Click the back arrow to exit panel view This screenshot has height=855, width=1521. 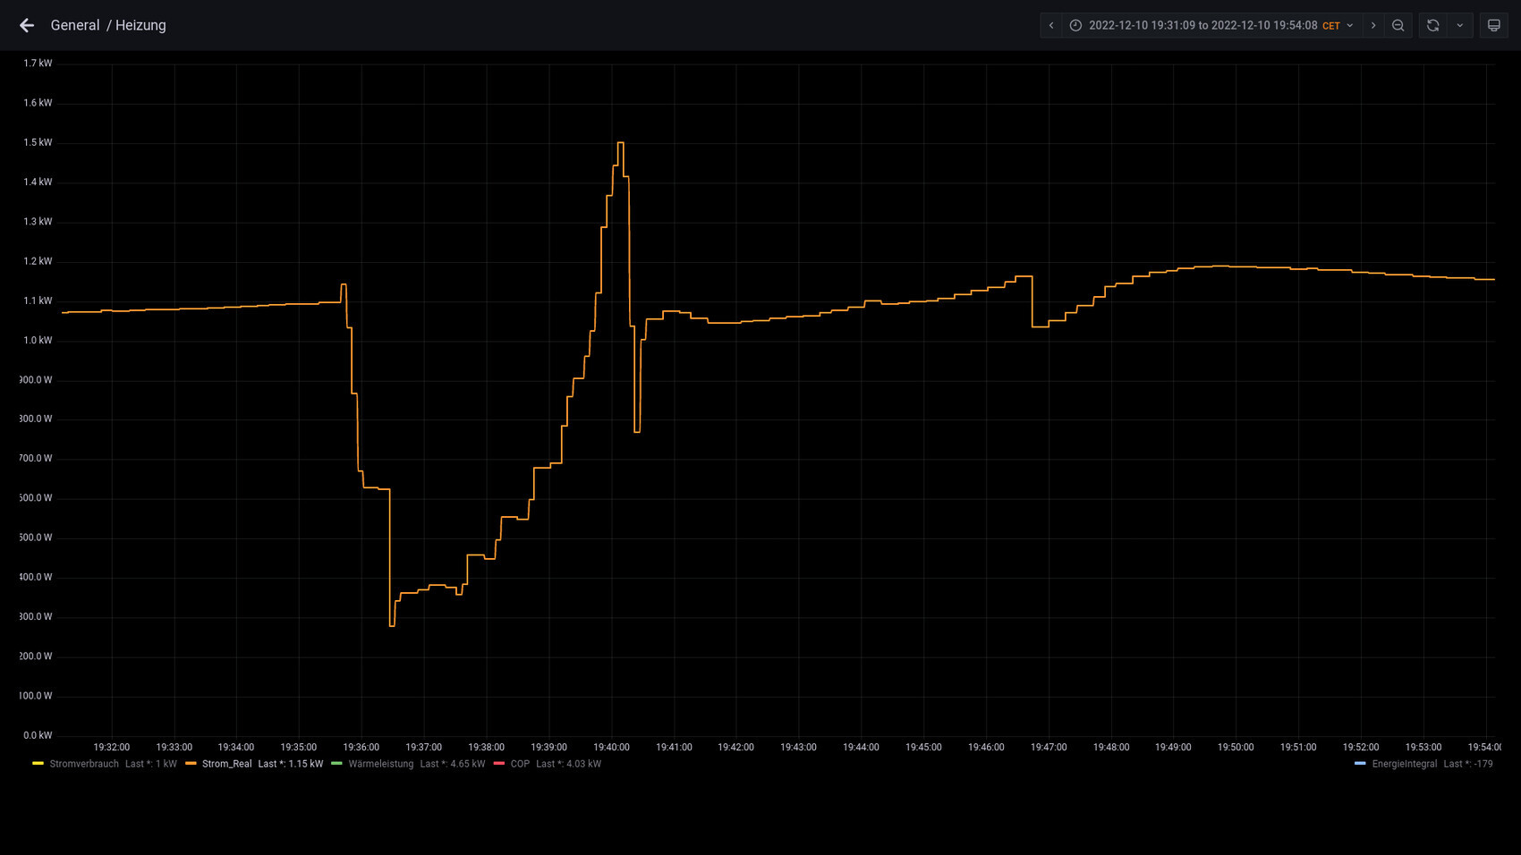[27, 25]
